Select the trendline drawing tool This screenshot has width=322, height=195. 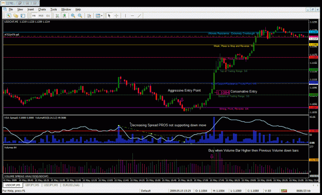coord(140,15)
